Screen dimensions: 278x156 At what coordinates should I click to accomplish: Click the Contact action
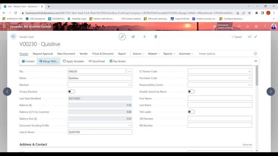28,61
